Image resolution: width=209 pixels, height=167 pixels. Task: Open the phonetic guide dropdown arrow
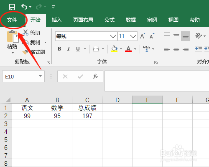coord(153,49)
